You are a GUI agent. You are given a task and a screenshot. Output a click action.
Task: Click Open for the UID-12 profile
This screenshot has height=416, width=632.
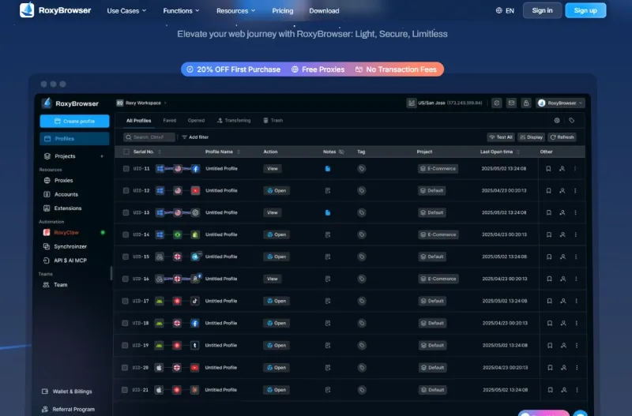[x=276, y=190]
